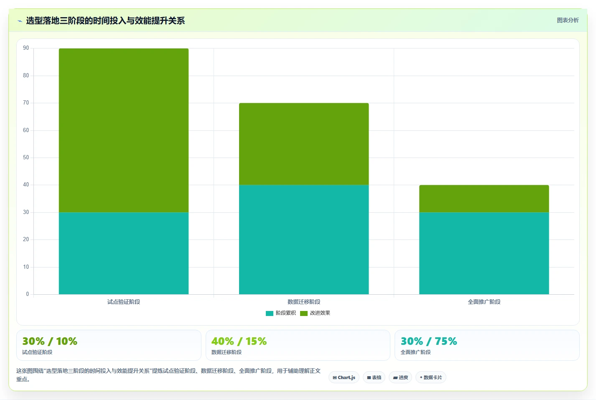The height and width of the screenshot is (400, 596).
Task: Click the chart title 选型落地三阶段的时间投入与效能提升关系
Action: tap(105, 21)
